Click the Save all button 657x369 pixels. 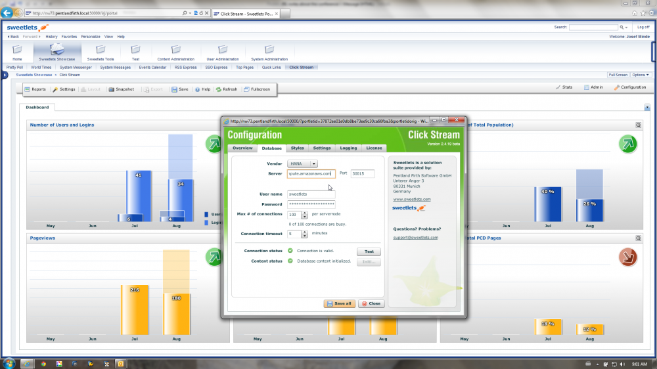(x=340, y=303)
